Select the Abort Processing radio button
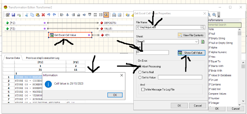The width and height of the screenshot is (247, 114). pyautogui.click(x=140, y=66)
